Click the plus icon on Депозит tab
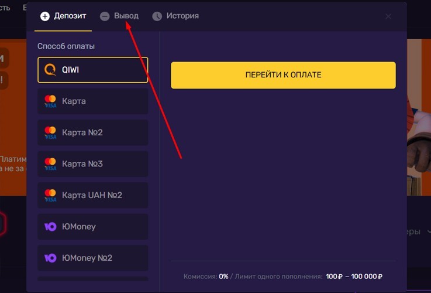This screenshot has height=293, width=431. (x=45, y=16)
